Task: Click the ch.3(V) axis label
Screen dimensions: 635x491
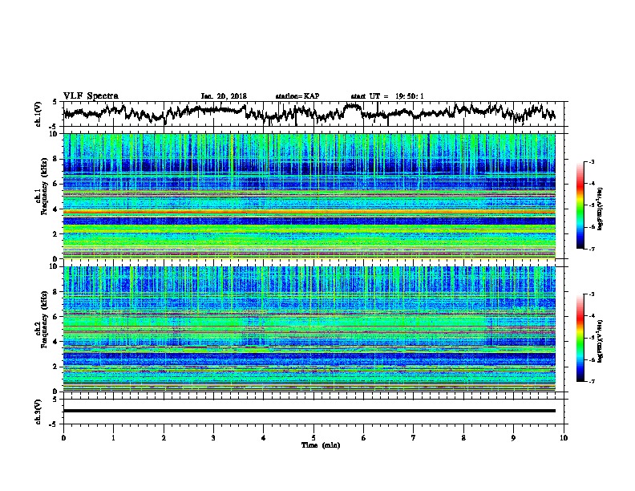Action: tap(38, 412)
